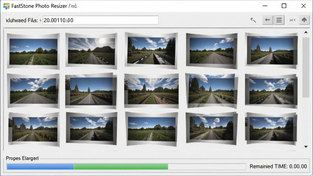The image size is (313, 176).
Task: Select the first thumbnail in the bottom row
Action: pyautogui.click(x=34, y=129)
